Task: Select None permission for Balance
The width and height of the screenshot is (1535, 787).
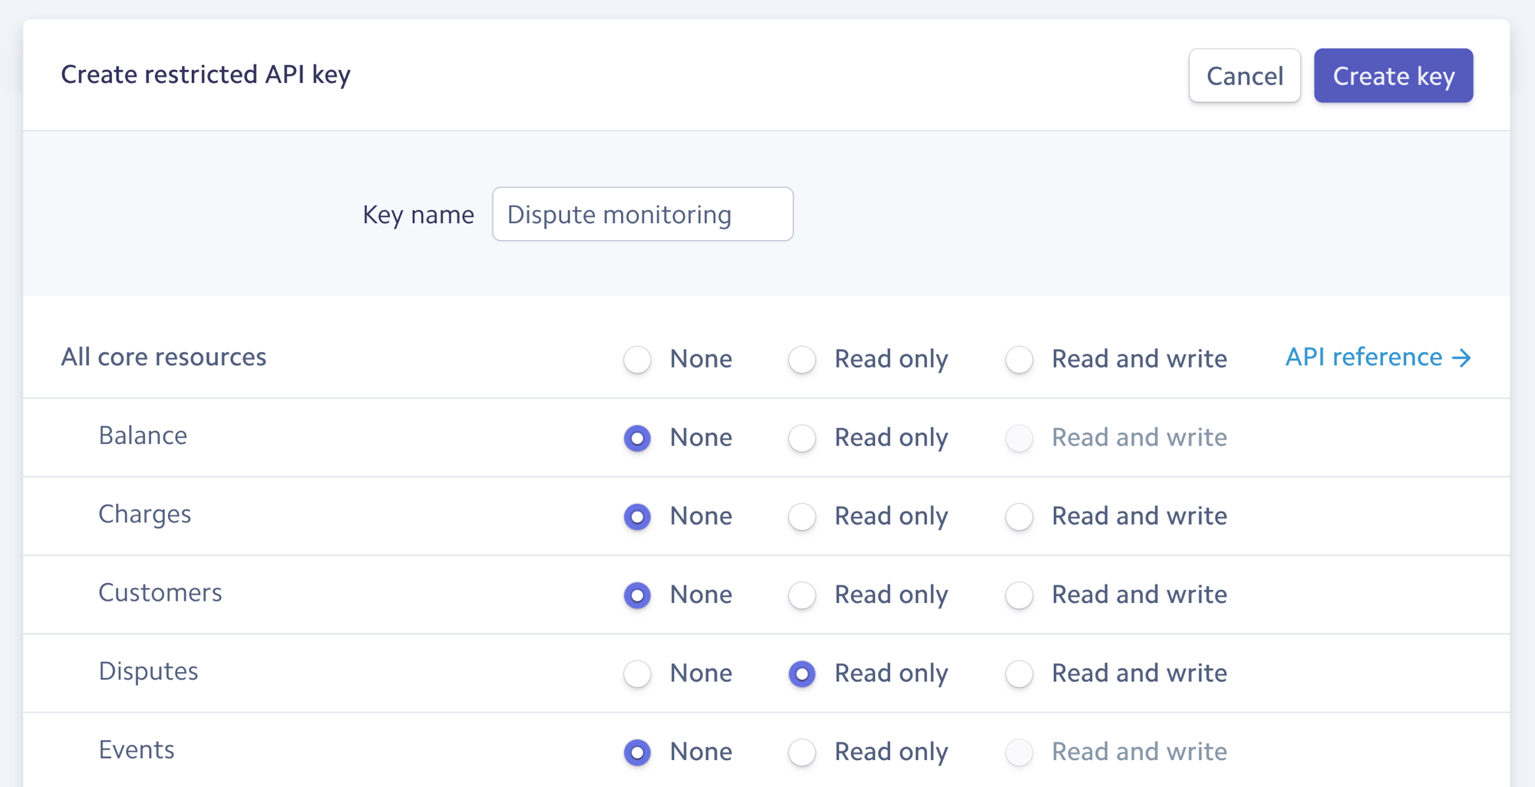Action: pos(636,438)
